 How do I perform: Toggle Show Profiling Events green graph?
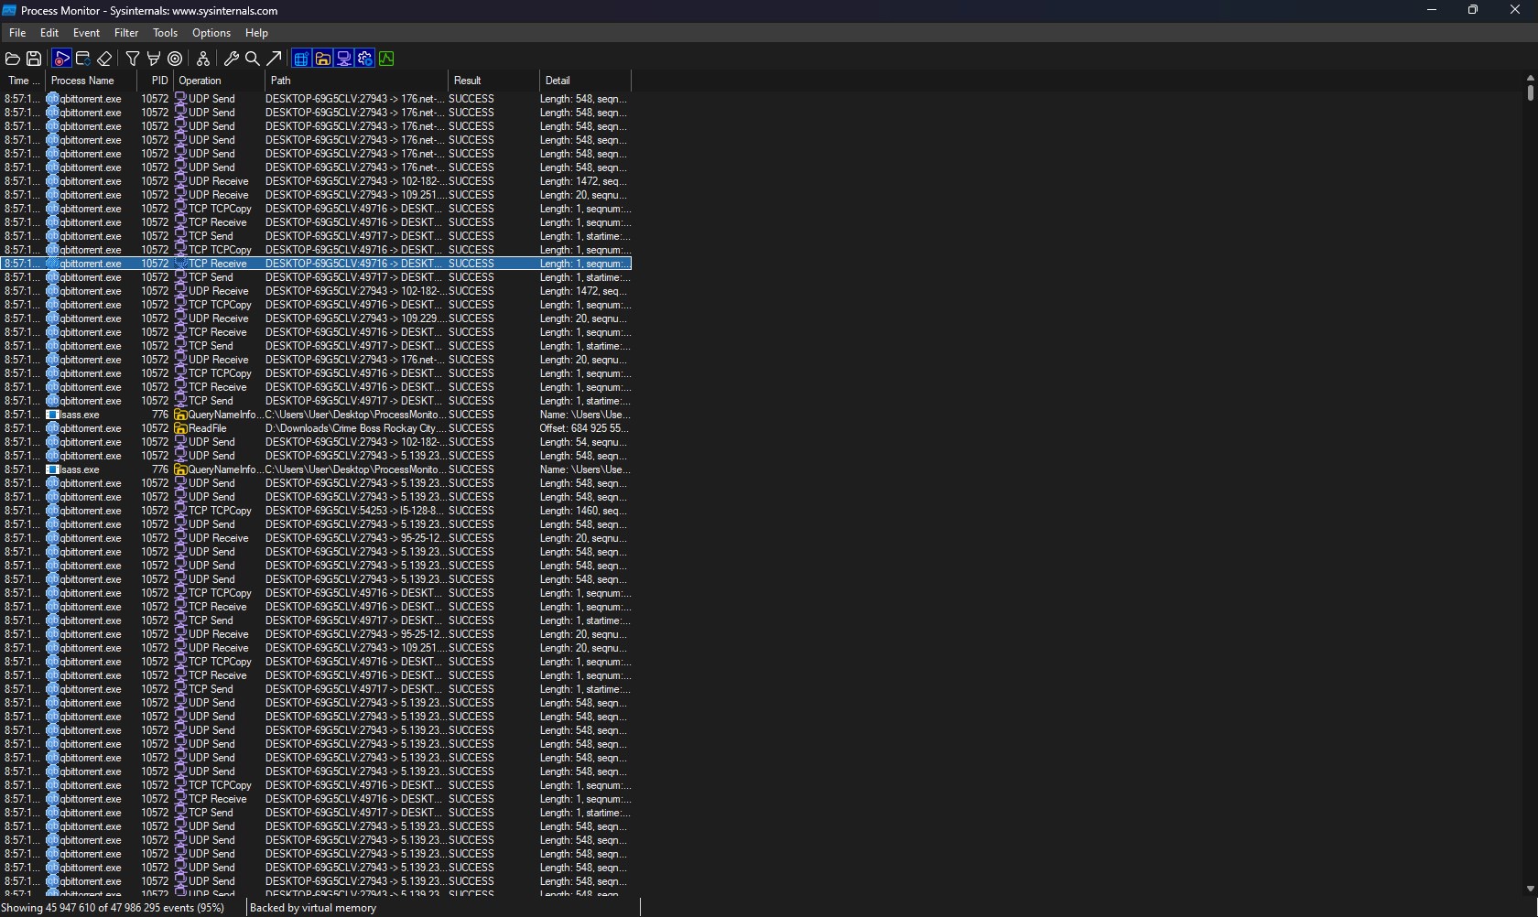coord(386,59)
